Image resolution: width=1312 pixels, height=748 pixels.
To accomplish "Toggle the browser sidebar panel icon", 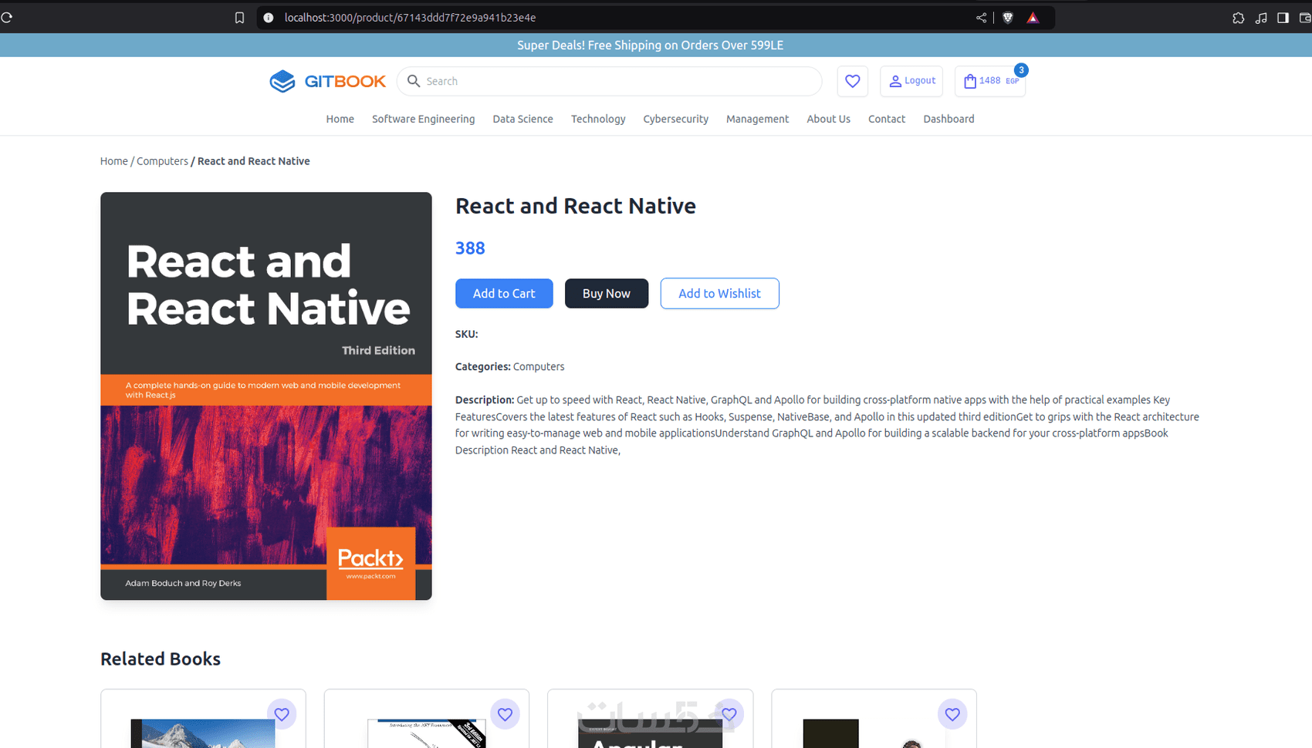I will (x=1283, y=18).
